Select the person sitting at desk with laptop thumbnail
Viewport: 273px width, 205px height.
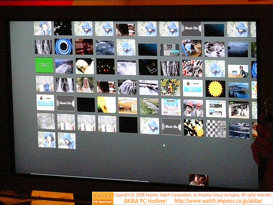point(238,70)
